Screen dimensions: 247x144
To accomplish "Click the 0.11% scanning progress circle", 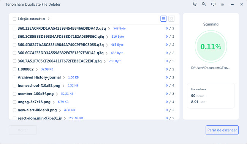I will click(x=211, y=46).
